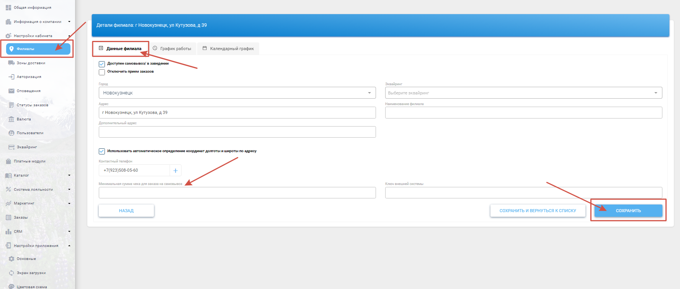Image resolution: width=680 pixels, height=289 pixels.
Task: Click the delivery zones truck icon
Action: point(11,63)
